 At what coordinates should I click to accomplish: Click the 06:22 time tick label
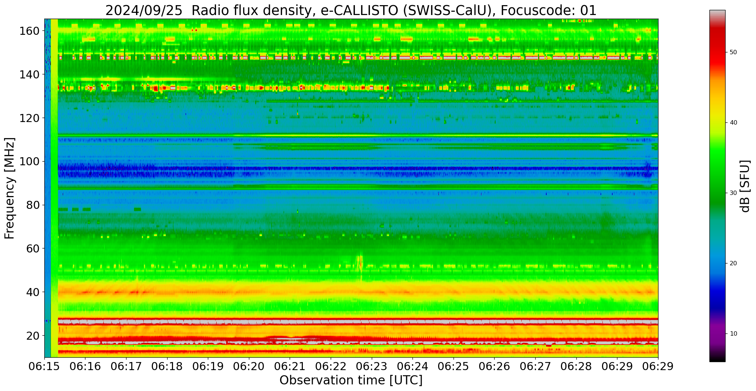click(331, 367)
